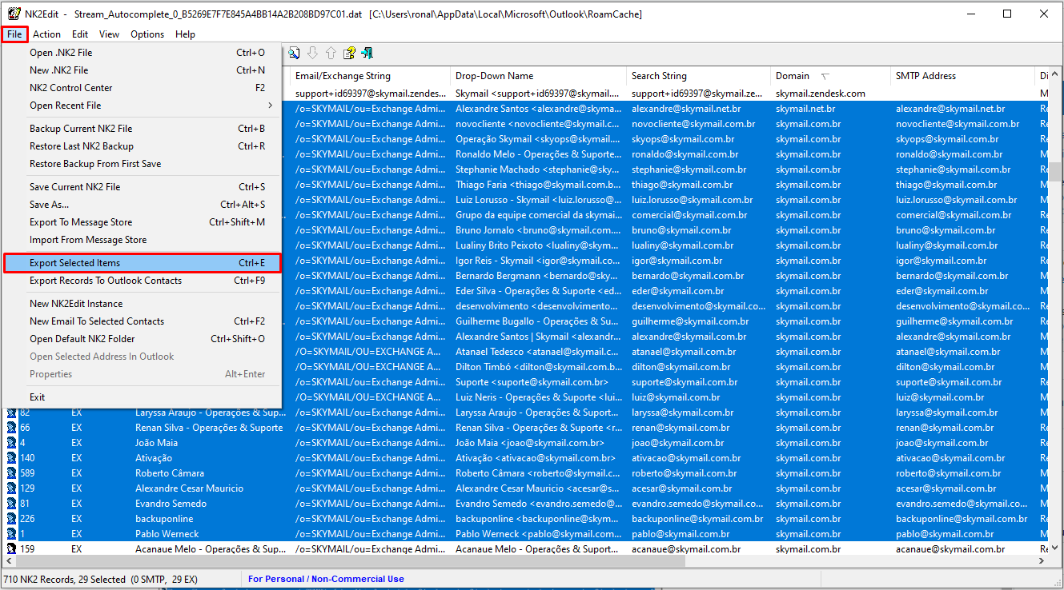
Task: Click the Bernardo Bergmann drop-down name cell
Action: (537, 276)
